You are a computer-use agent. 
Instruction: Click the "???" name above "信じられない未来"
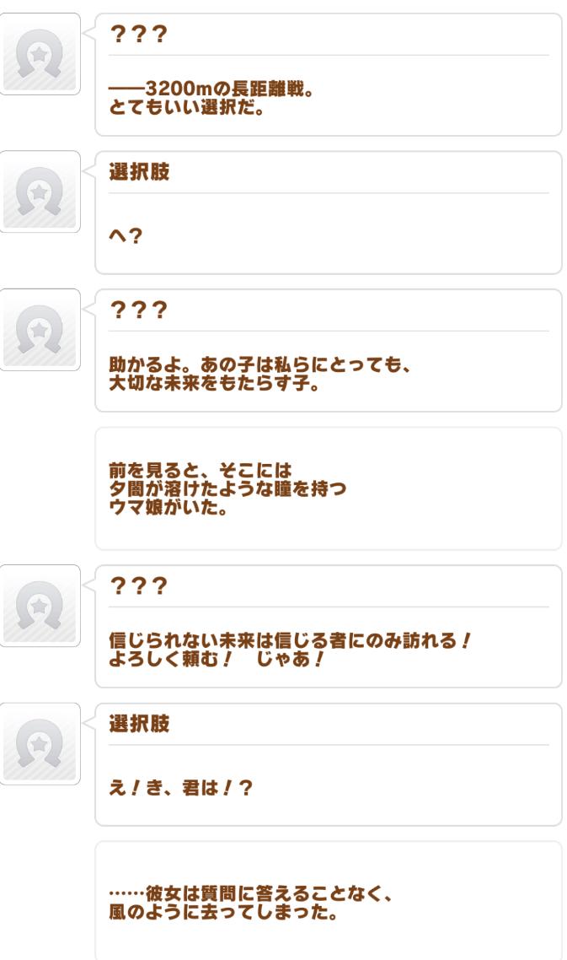pyautogui.click(x=139, y=586)
